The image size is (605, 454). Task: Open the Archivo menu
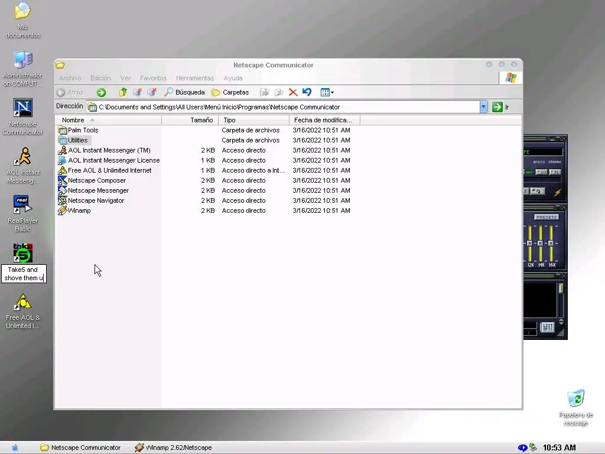point(70,78)
